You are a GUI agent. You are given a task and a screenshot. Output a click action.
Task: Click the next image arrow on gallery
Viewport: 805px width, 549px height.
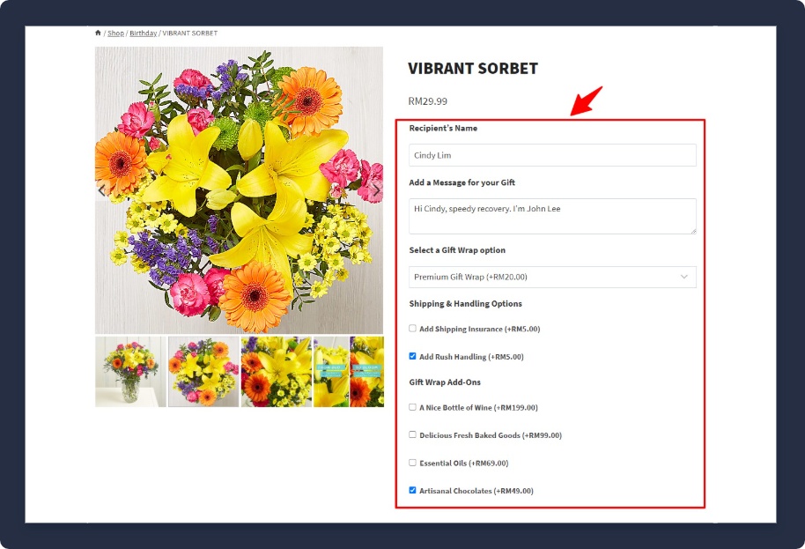click(x=376, y=190)
